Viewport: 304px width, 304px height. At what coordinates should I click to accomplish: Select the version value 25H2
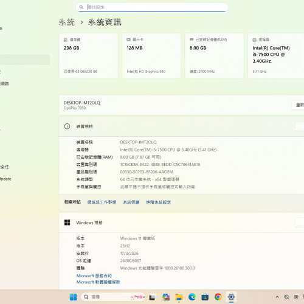(x=125, y=246)
